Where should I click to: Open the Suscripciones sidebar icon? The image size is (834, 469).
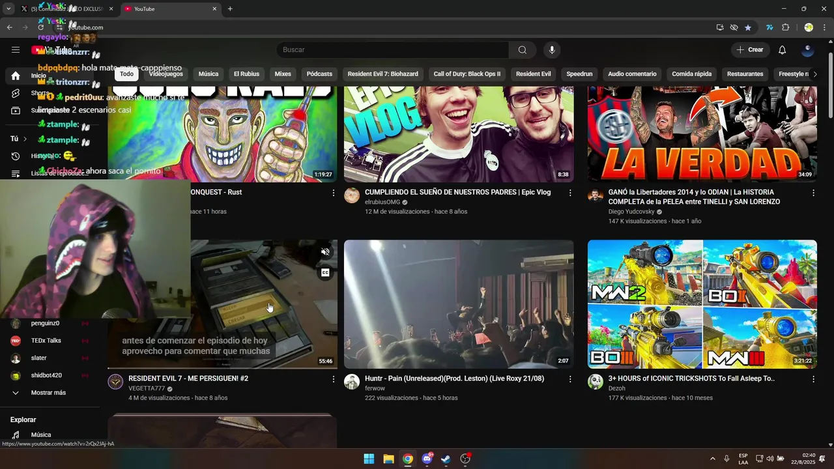(x=16, y=111)
